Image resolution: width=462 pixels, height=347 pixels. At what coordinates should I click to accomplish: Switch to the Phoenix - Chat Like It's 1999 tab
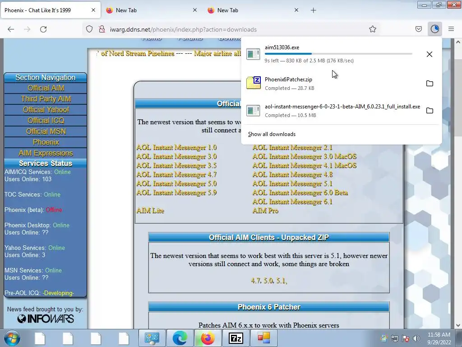click(x=50, y=10)
